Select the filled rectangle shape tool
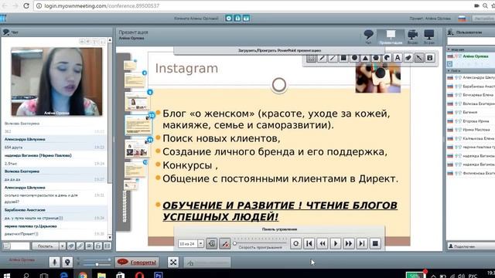 [343, 58]
